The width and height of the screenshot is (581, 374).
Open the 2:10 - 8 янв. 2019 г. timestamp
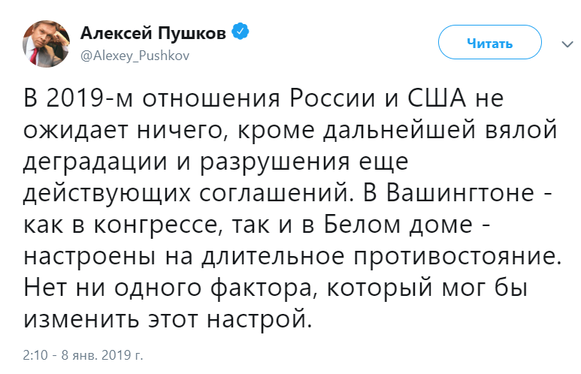tap(83, 354)
